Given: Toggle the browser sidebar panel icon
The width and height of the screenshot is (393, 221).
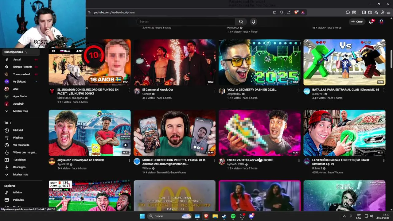Looking at the screenshot, I should [364, 12].
